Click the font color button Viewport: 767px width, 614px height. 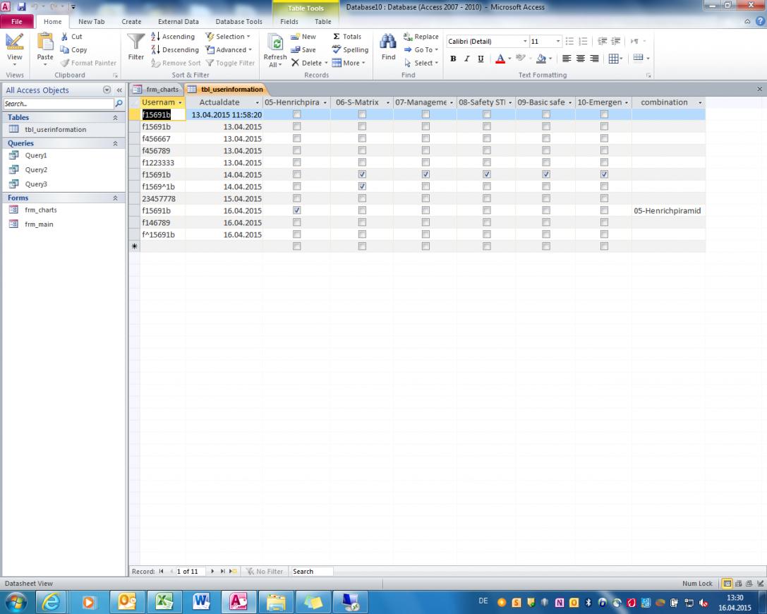pyautogui.click(x=500, y=59)
